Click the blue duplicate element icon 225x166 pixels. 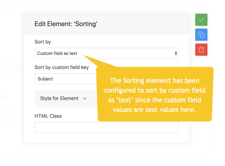tap(201, 35)
